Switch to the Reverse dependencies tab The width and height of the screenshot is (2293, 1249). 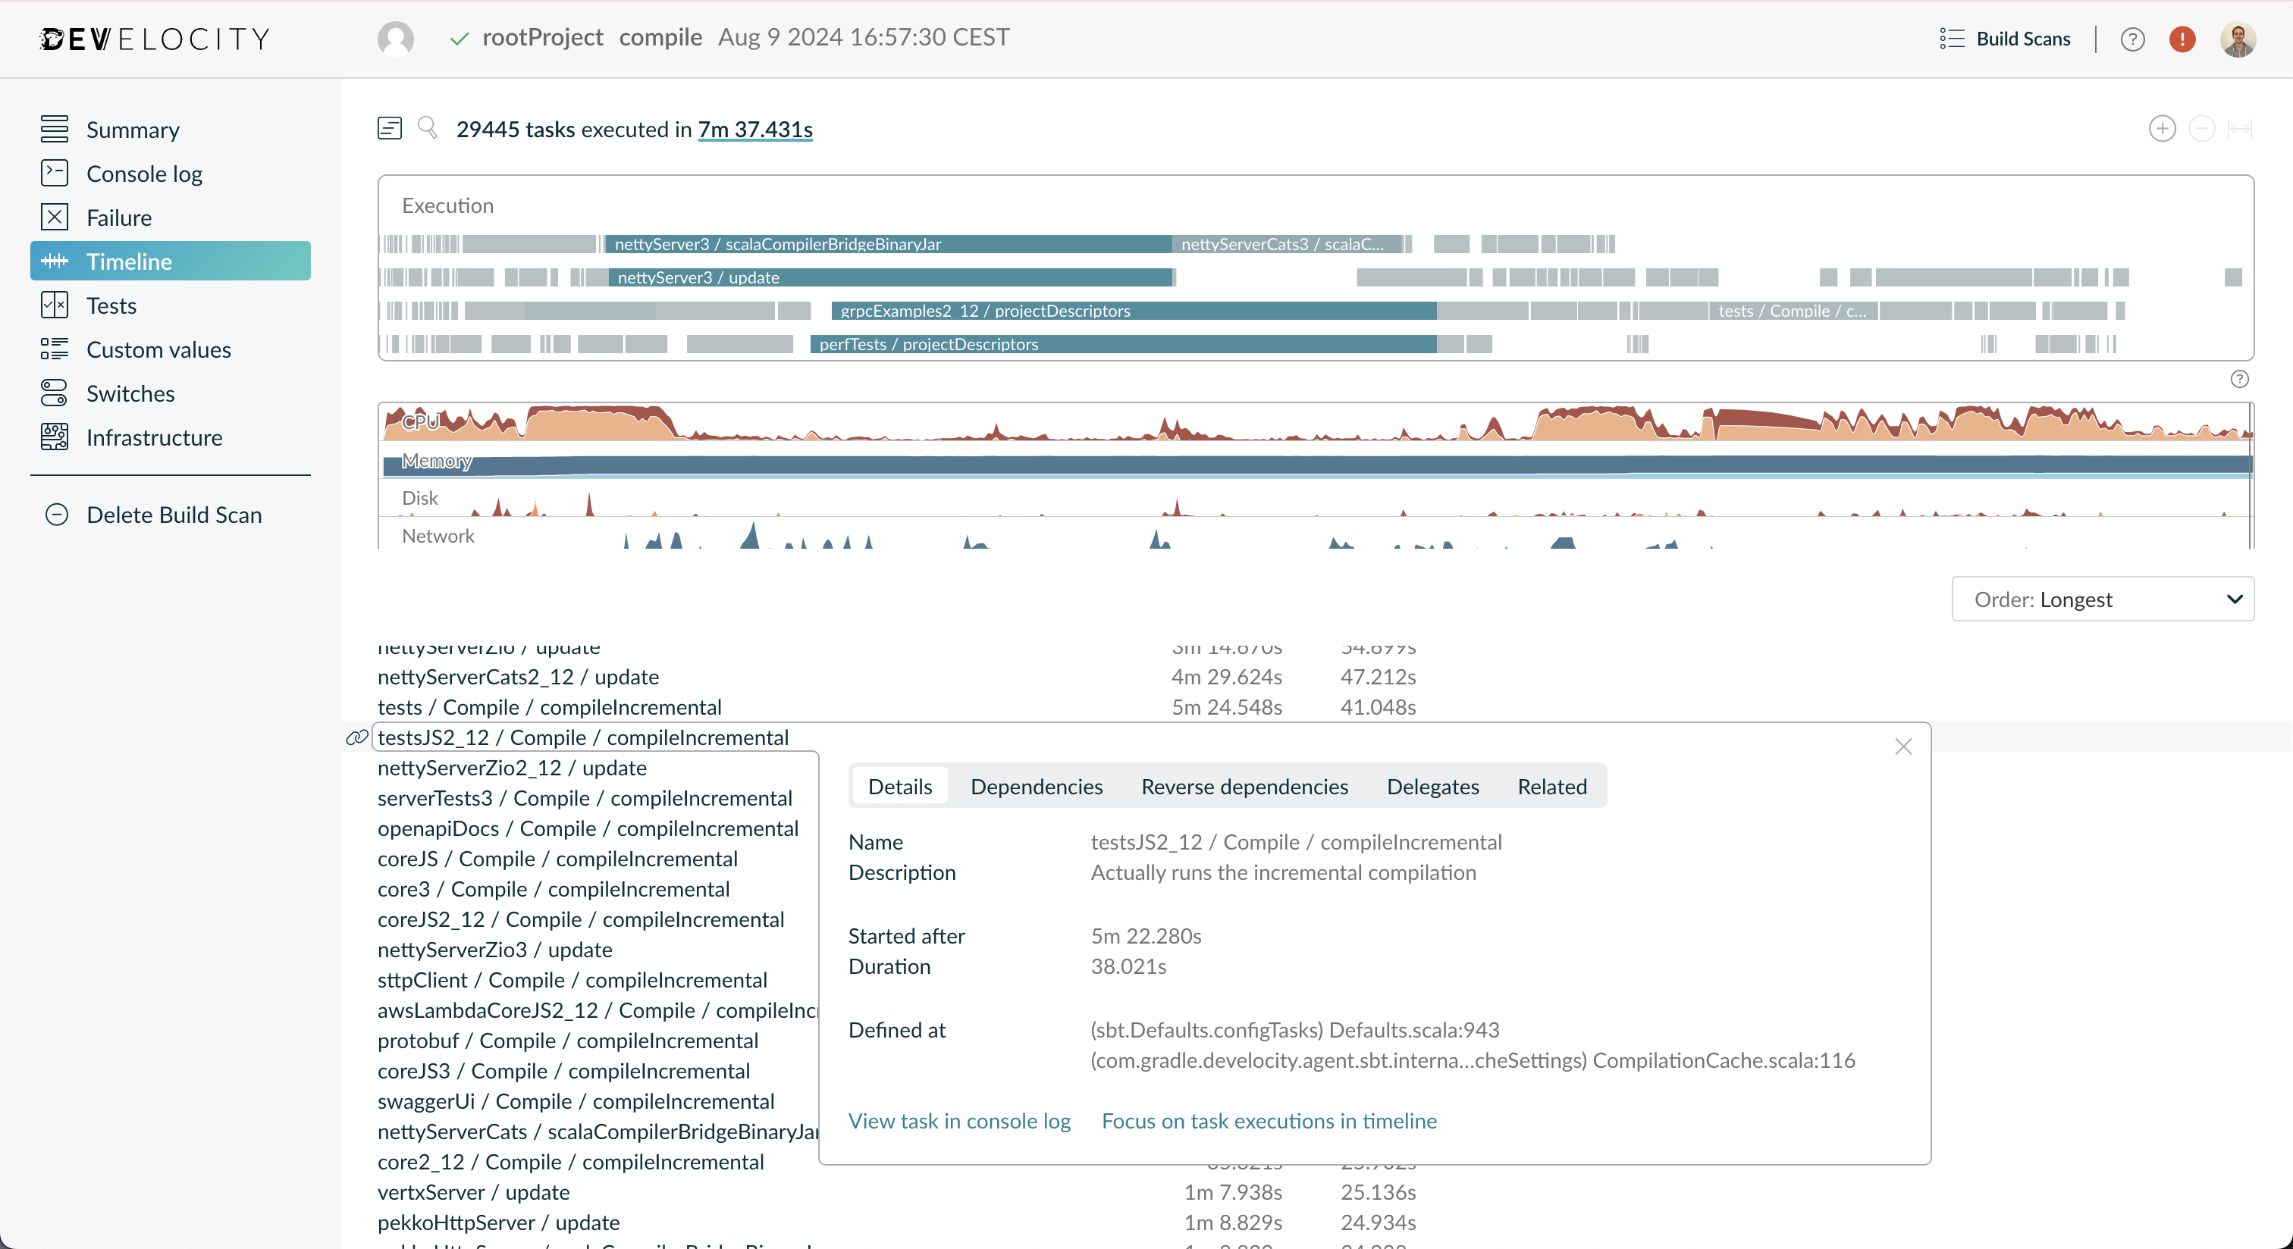coord(1244,787)
